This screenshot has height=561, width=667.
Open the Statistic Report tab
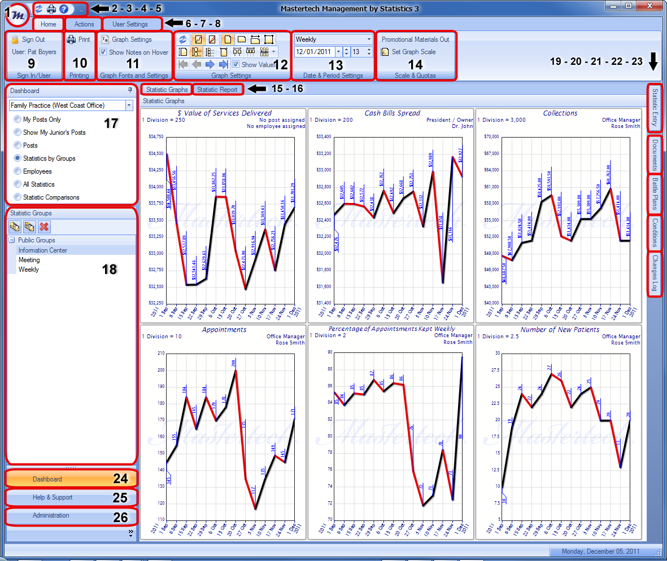(x=217, y=90)
